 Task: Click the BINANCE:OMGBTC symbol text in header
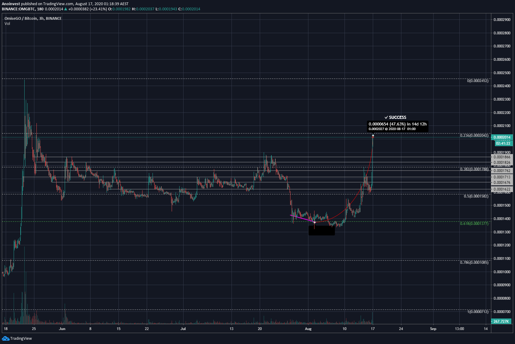point(18,9)
